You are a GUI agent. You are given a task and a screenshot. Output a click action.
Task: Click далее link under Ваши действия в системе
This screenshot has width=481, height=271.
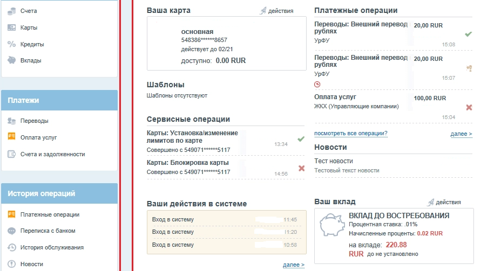(293, 265)
